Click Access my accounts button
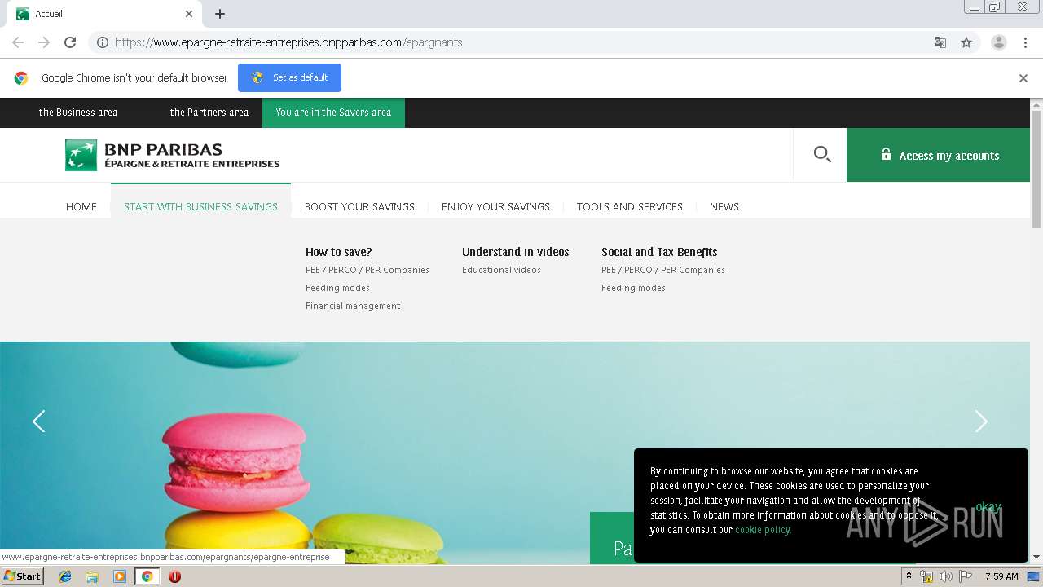 [938, 155]
